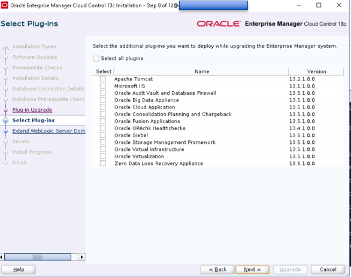Click the Oracle Big Data Appliance name
The height and width of the screenshot is (277, 351).
[x=147, y=100]
